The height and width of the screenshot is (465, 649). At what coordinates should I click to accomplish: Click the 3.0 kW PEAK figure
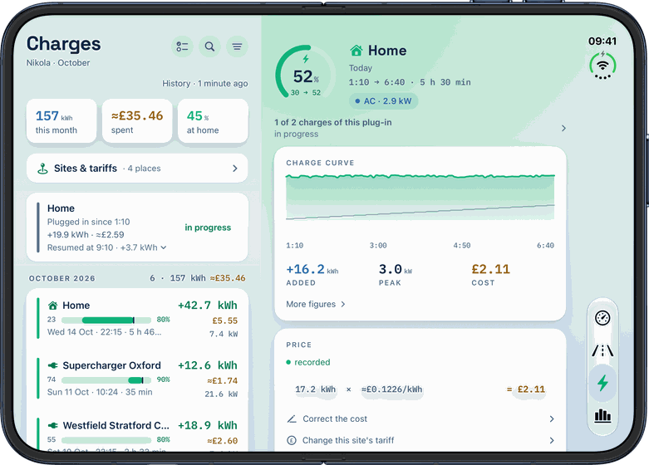[396, 275]
